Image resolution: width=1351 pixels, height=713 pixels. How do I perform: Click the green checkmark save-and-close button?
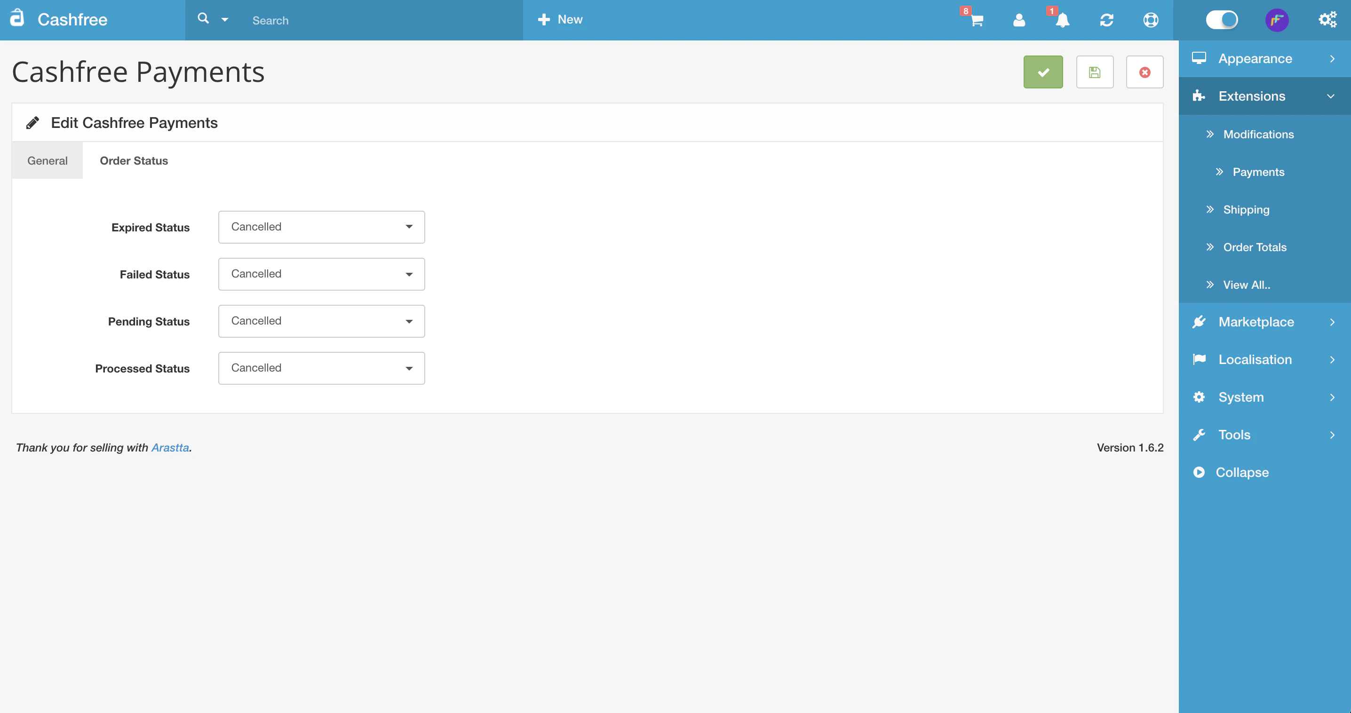tap(1042, 72)
